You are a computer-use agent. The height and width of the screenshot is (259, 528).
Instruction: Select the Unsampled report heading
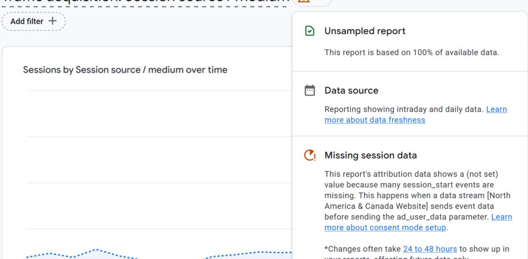point(365,31)
